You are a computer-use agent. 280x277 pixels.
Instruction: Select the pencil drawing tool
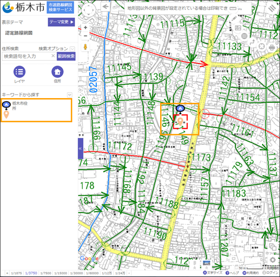(233, 19)
